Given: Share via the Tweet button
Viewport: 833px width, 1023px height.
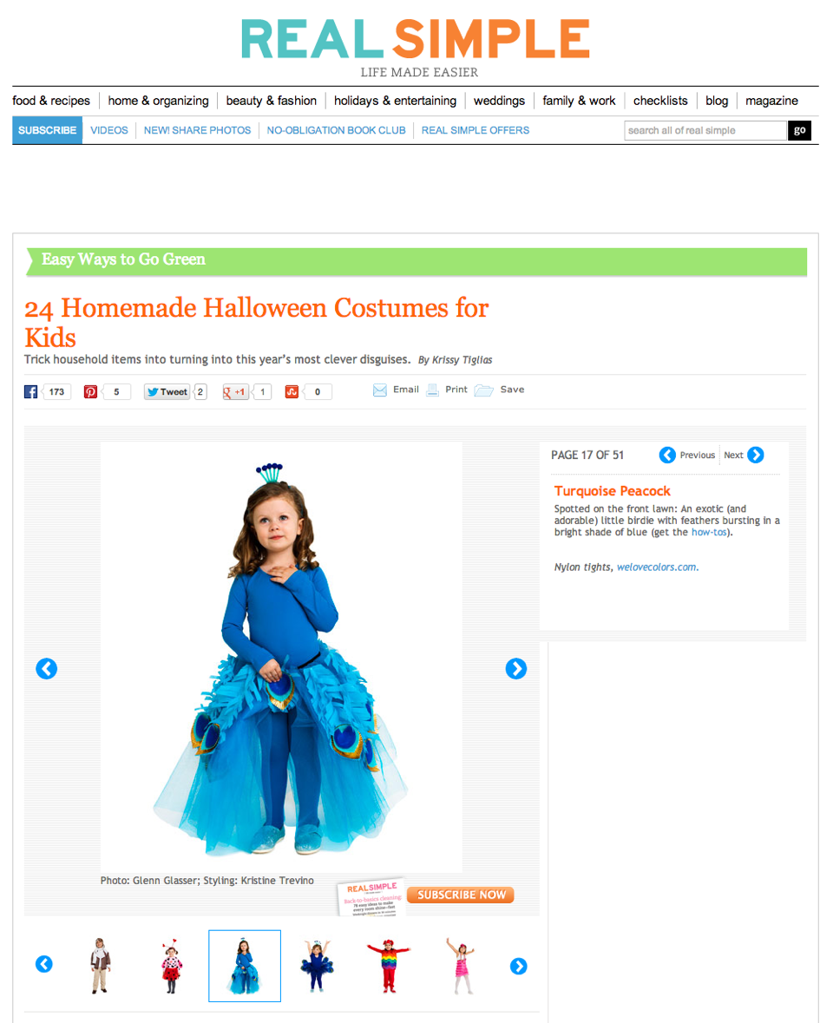Looking at the screenshot, I should pos(167,391).
